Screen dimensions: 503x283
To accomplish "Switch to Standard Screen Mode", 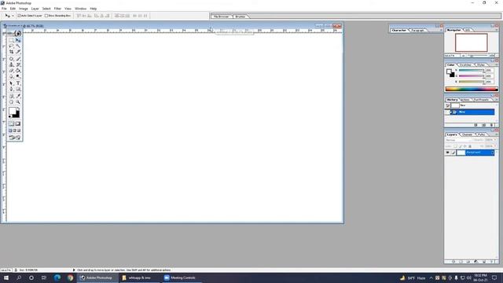I will [10, 130].
